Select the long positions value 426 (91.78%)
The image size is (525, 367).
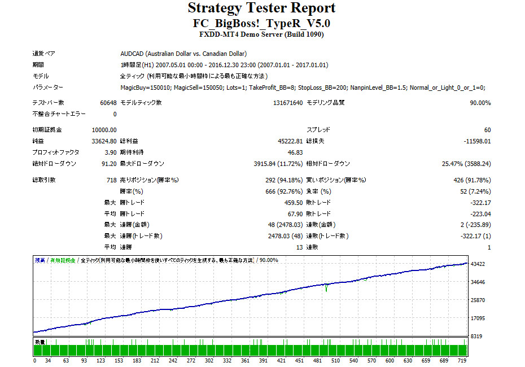point(472,180)
